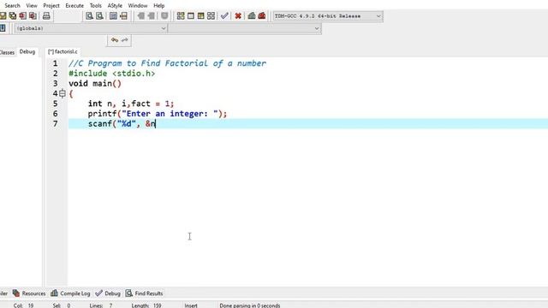548x308 pixels.
Task: Click the Undo arrow icon
Action: coord(114,40)
